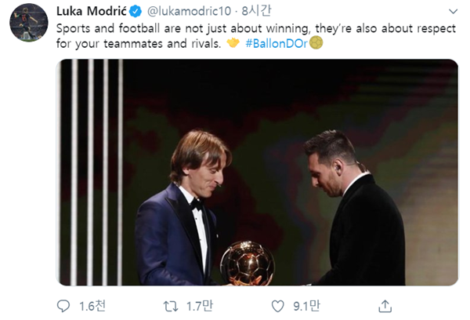The width and height of the screenshot is (470, 320).
Task: Click the blue verified badge
Action: [x=136, y=12]
